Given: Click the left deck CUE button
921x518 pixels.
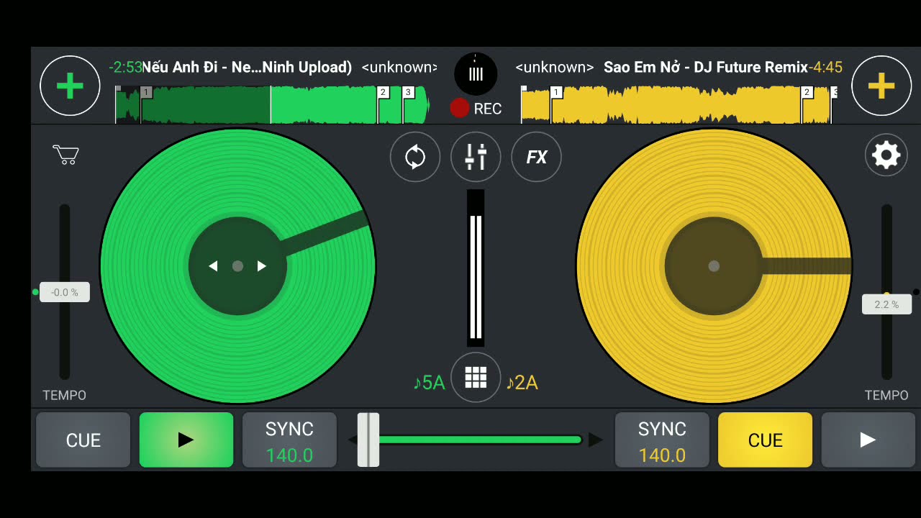Looking at the screenshot, I should pyautogui.click(x=83, y=440).
